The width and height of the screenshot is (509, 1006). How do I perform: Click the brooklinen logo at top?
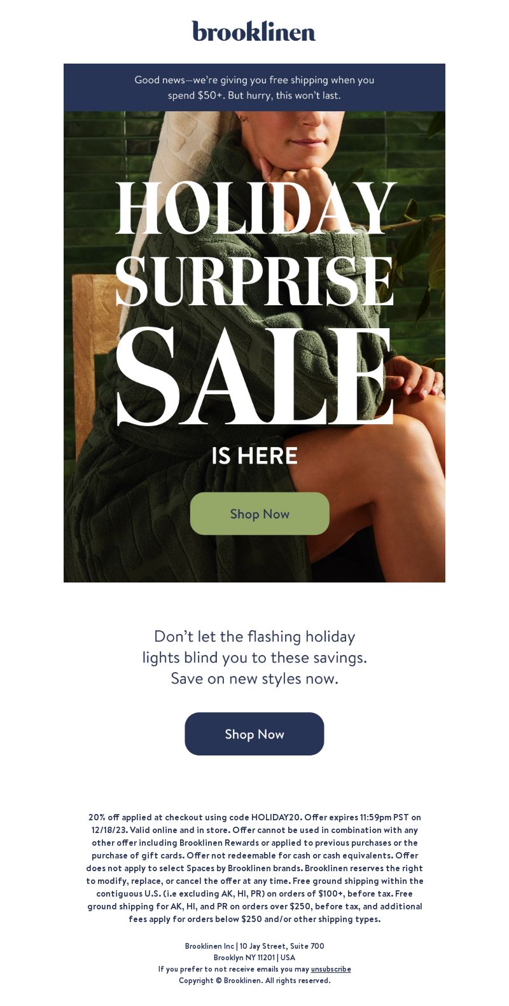pyautogui.click(x=254, y=31)
